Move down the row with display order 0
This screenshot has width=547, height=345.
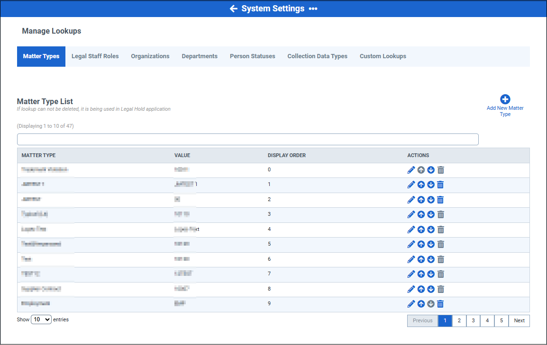[x=431, y=170]
